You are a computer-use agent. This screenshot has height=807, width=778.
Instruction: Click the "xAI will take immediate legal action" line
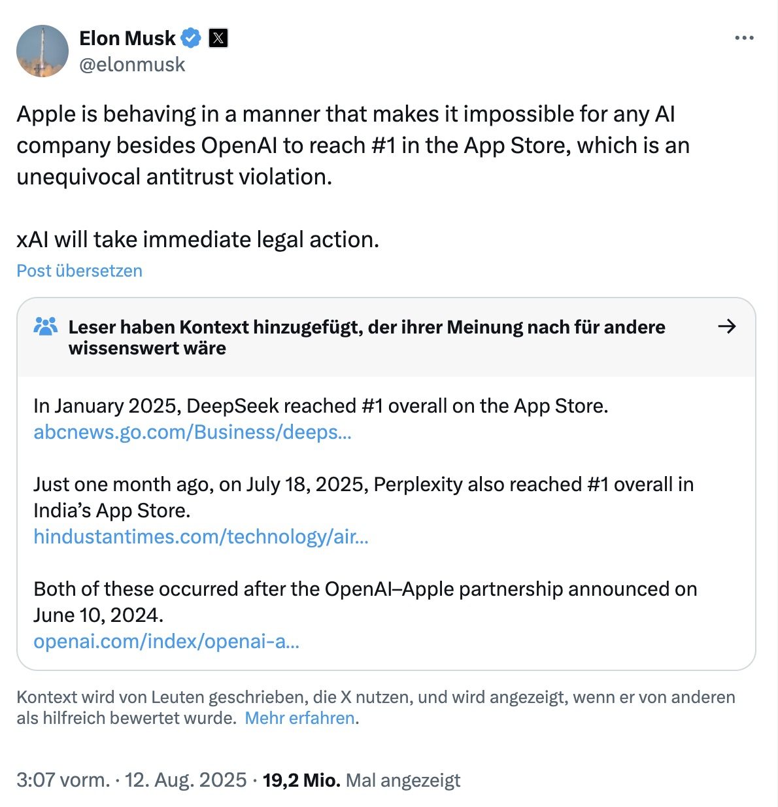coord(197,239)
